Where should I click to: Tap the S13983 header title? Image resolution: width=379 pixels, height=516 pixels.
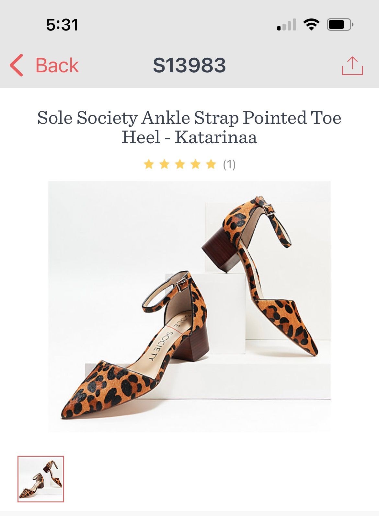(x=189, y=65)
